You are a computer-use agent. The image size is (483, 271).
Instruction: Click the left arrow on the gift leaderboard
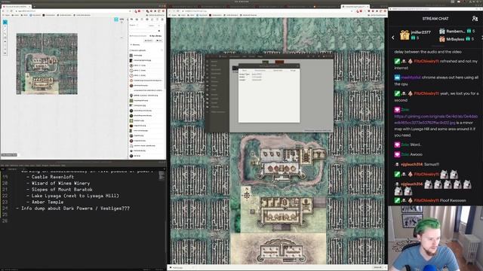click(393, 37)
